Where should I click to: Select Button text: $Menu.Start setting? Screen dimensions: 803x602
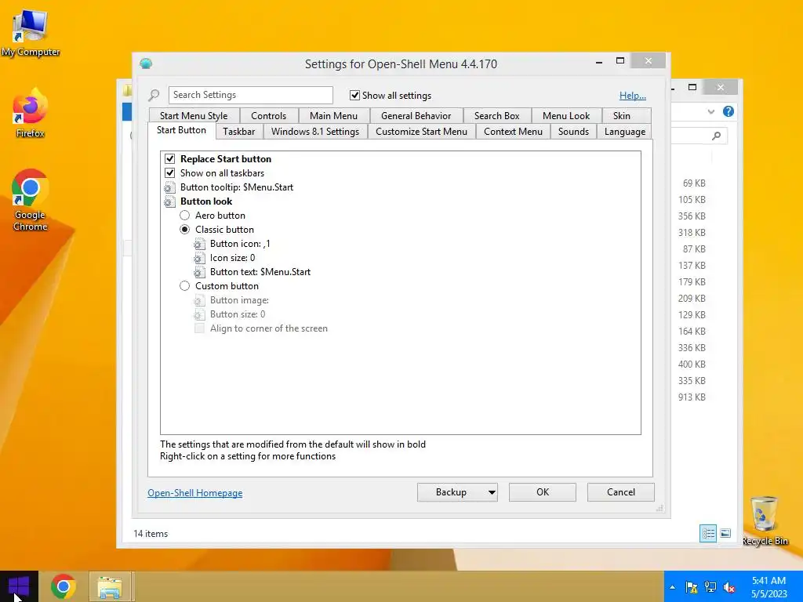tap(260, 272)
